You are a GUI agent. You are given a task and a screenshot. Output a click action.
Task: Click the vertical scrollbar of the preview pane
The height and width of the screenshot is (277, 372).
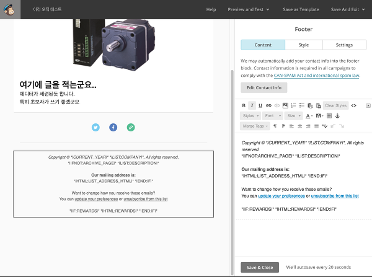click(232, 172)
